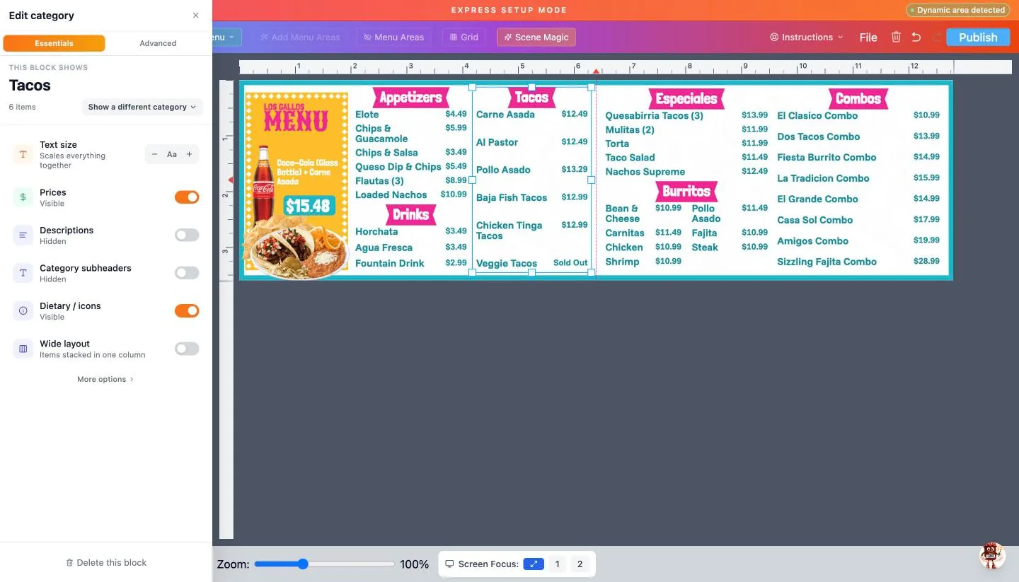This screenshot has width=1019, height=582.
Task: Click the Publish button
Action: [x=978, y=37]
